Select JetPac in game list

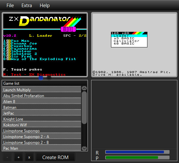[x=42, y=113]
